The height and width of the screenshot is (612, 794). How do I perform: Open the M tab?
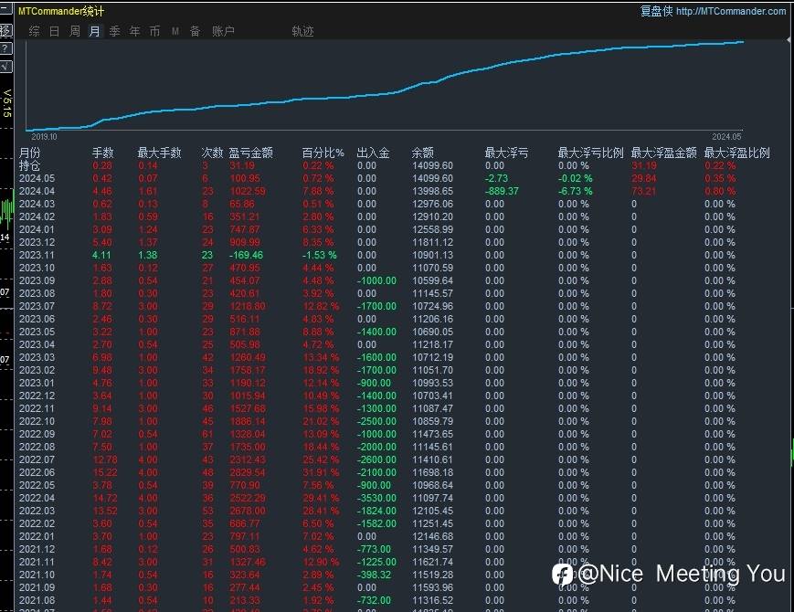175,31
